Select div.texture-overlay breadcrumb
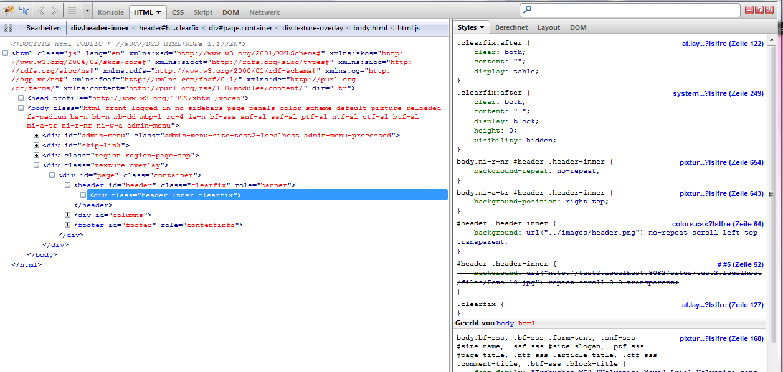 pyautogui.click(x=313, y=28)
